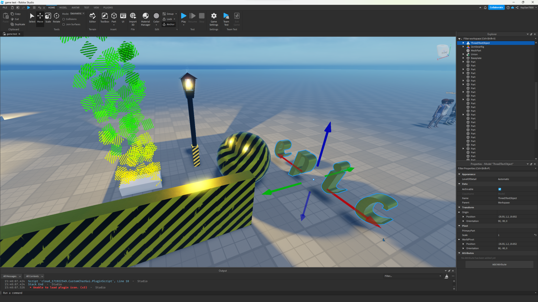538x302 pixels.
Task: Expand the ZombearRig in Explorer
Action: tap(463, 46)
